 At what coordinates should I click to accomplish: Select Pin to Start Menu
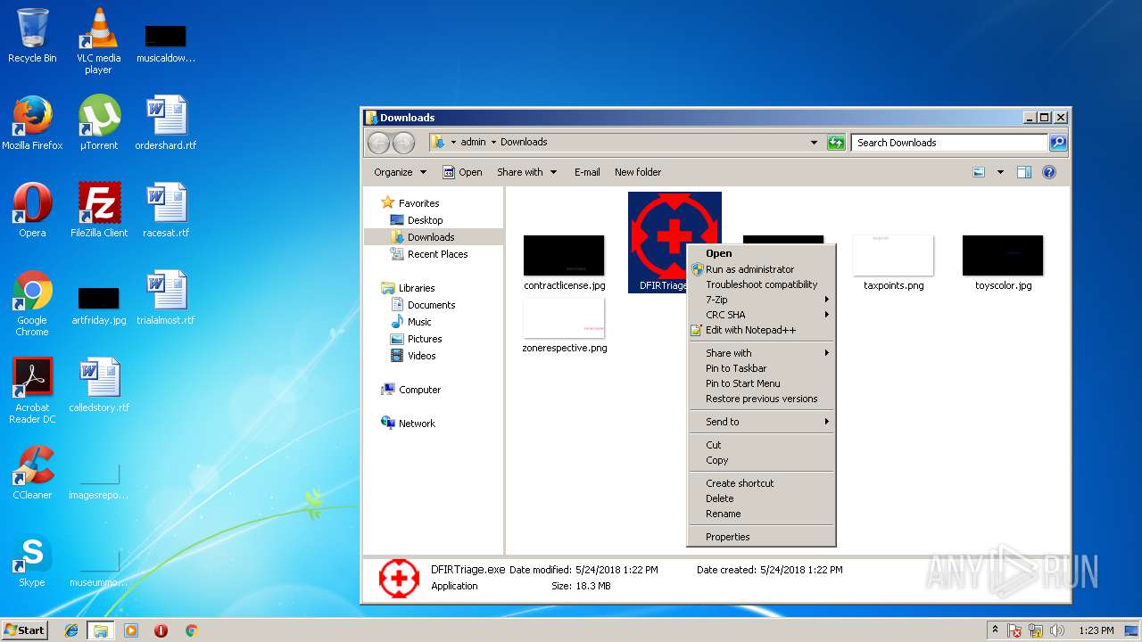[761, 383]
